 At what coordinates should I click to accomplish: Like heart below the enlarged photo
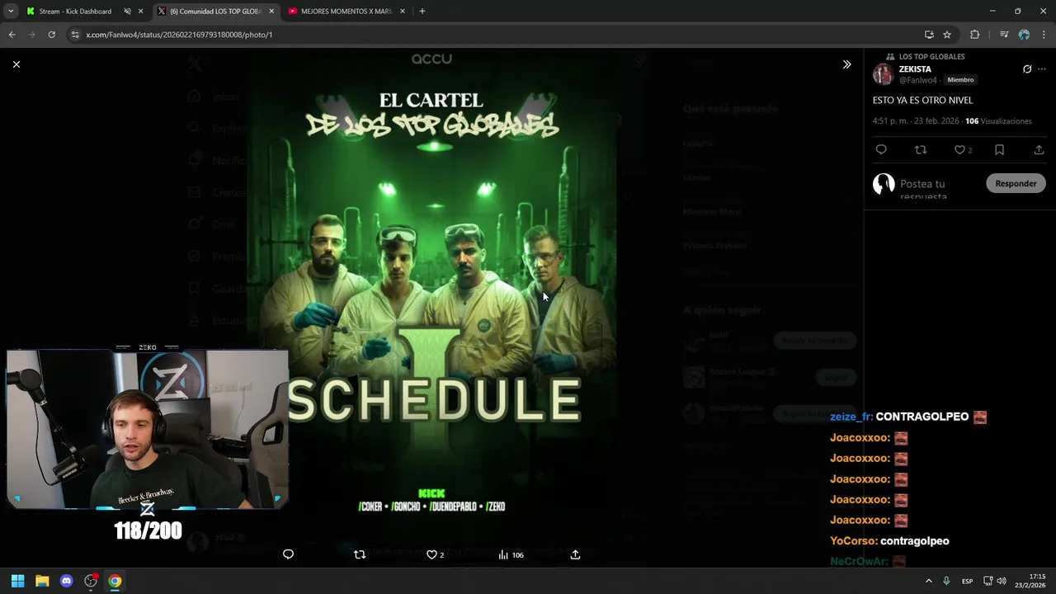[431, 554]
